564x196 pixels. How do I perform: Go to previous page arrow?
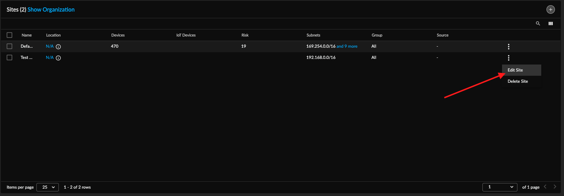click(545, 187)
